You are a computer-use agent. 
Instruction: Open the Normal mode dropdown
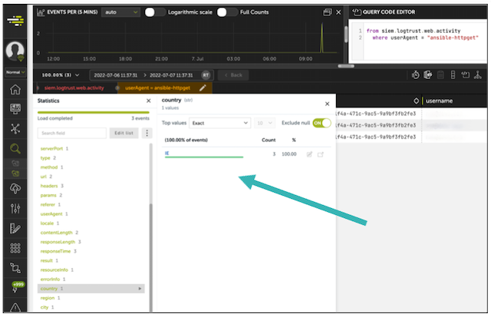click(x=12, y=72)
